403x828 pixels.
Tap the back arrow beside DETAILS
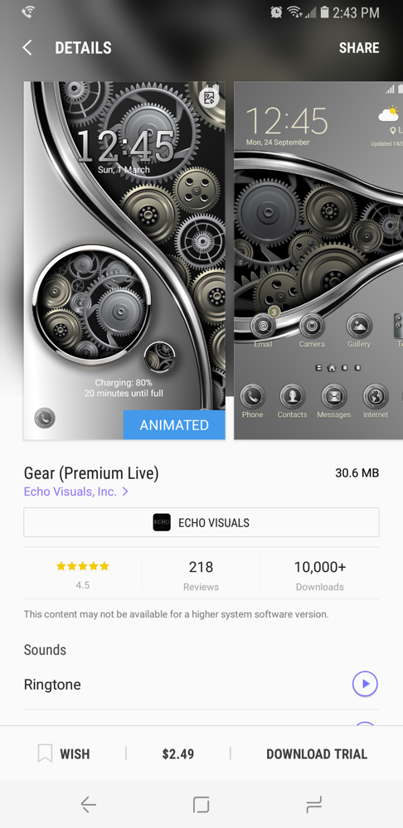27,47
